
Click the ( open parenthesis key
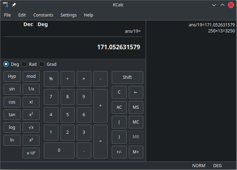click(x=119, y=122)
